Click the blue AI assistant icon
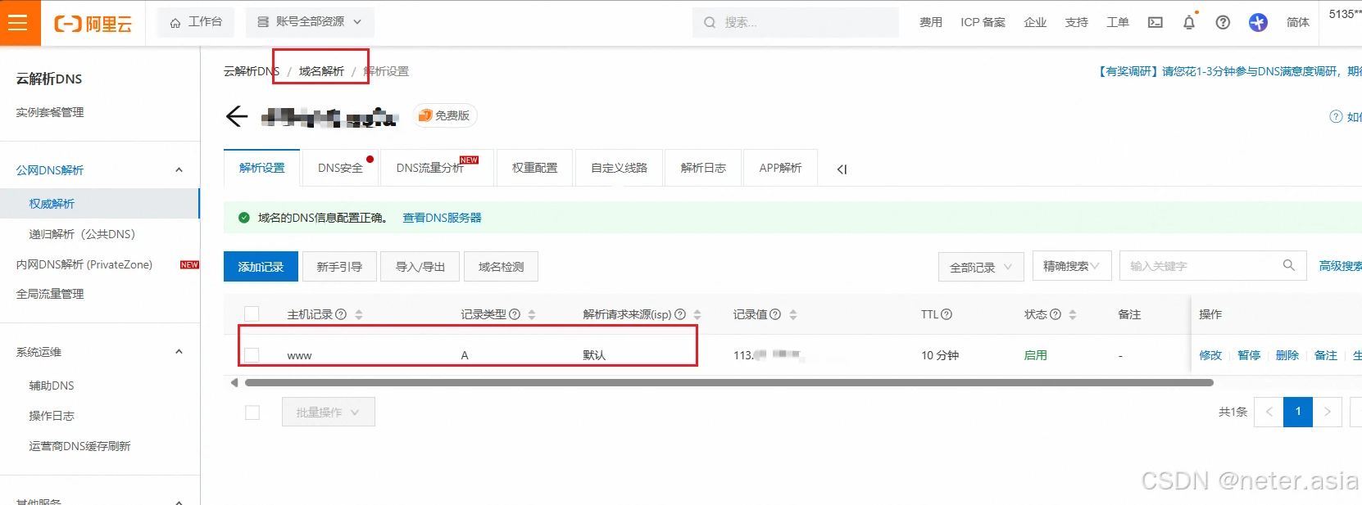 pos(1257,22)
